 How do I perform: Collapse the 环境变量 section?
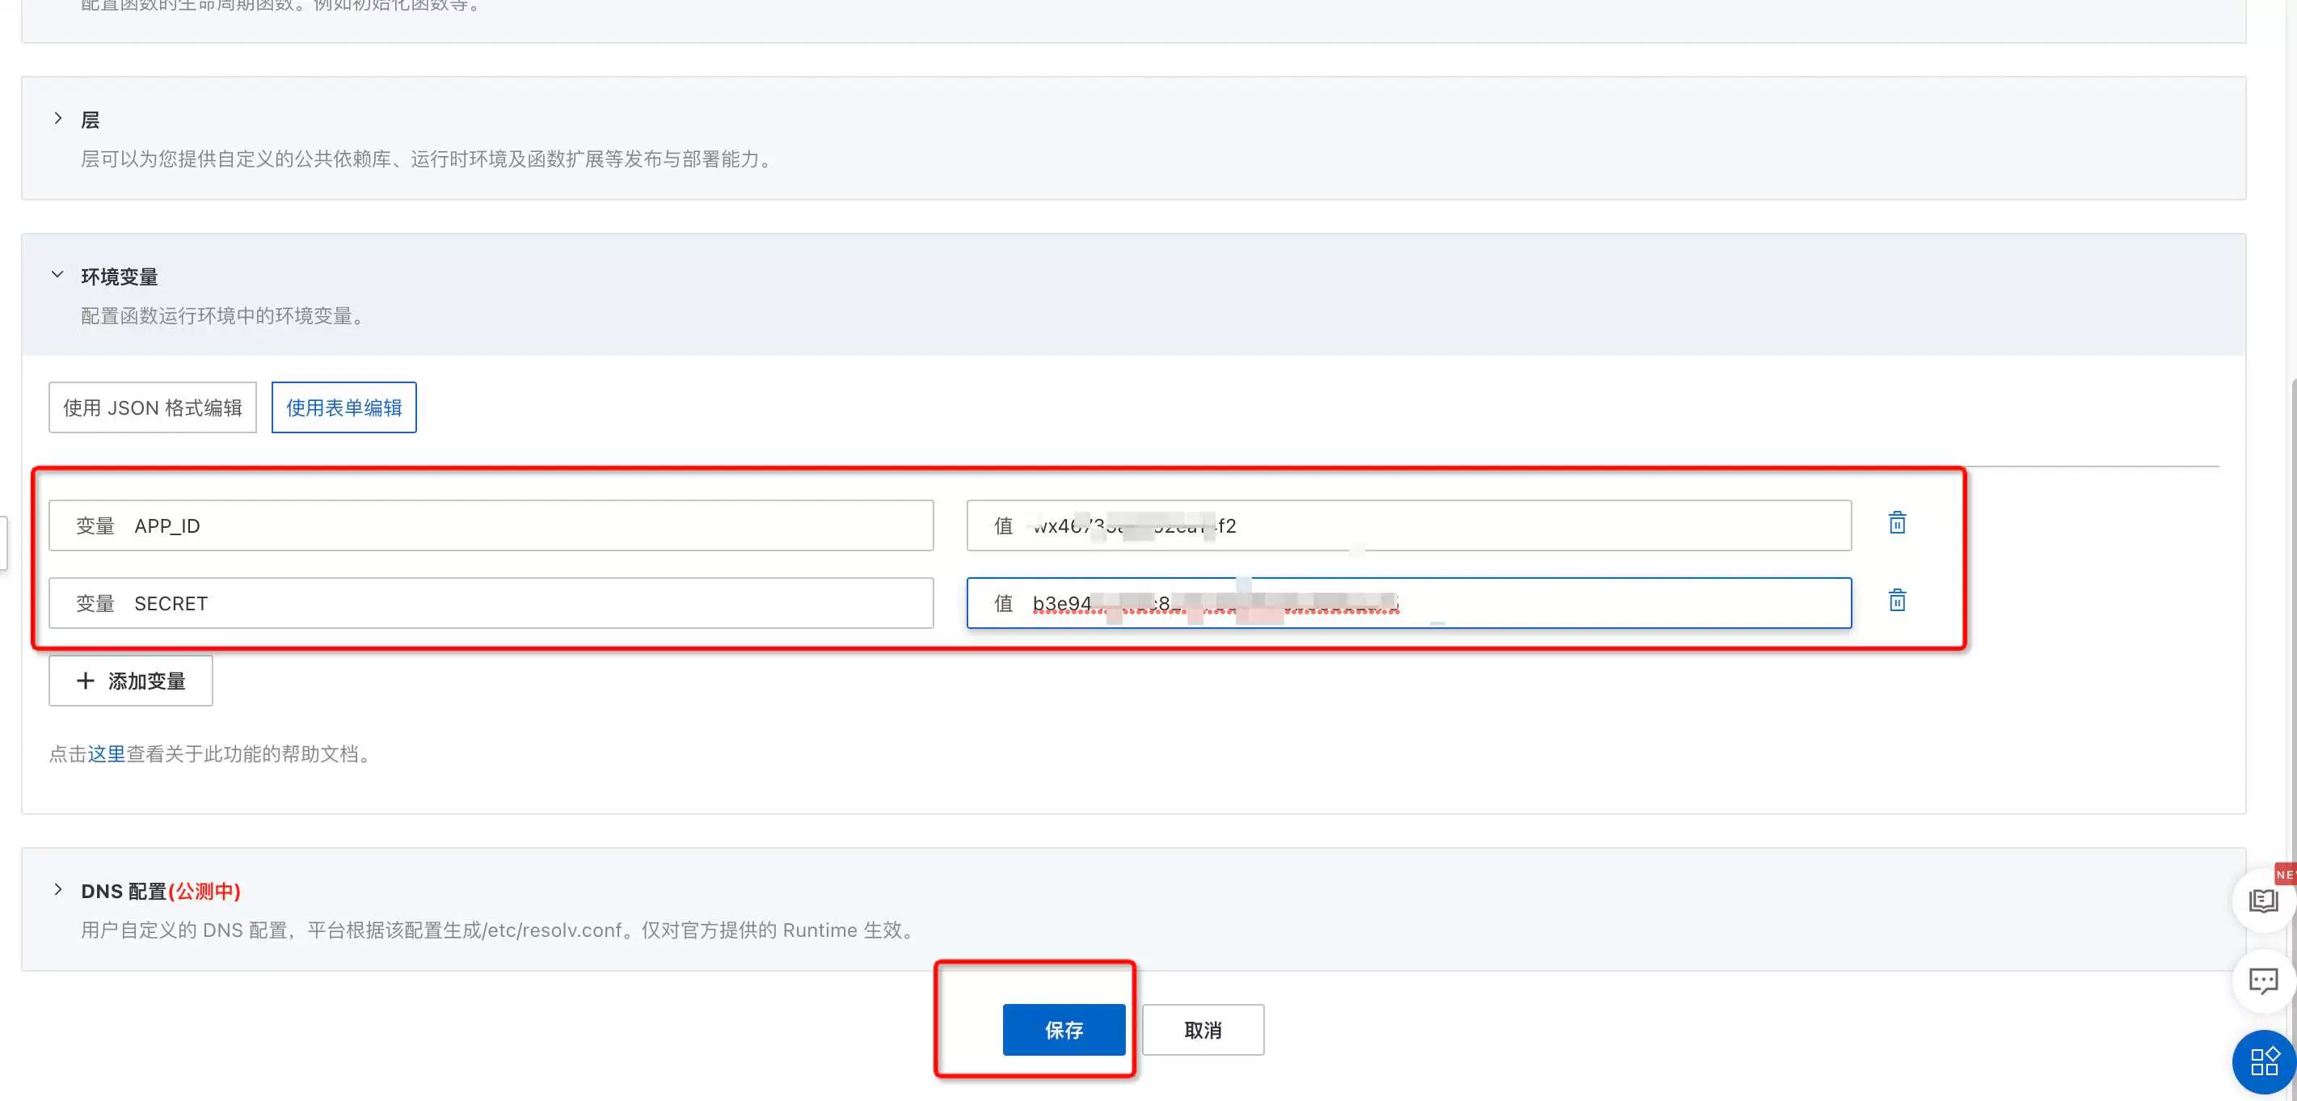(58, 276)
